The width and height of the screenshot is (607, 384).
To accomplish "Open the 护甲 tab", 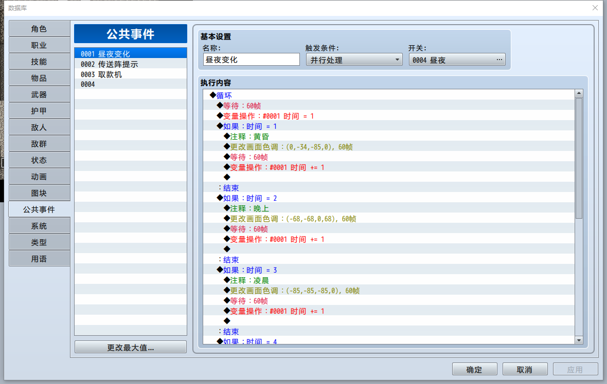I will [39, 111].
